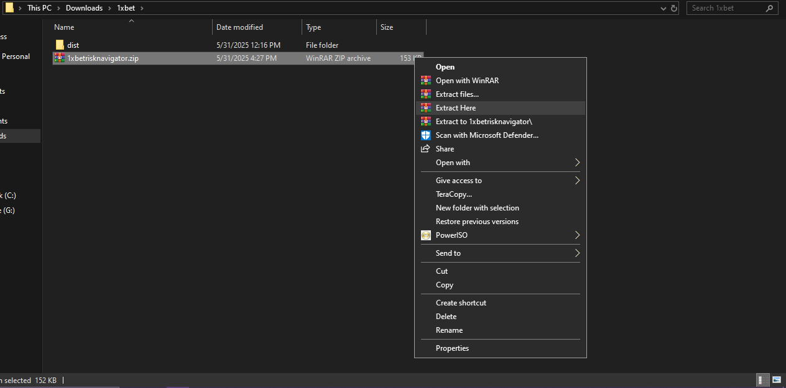Navigate to Downloads in the breadcrumb path
Viewport: 786px width, 388px height.
(84, 8)
